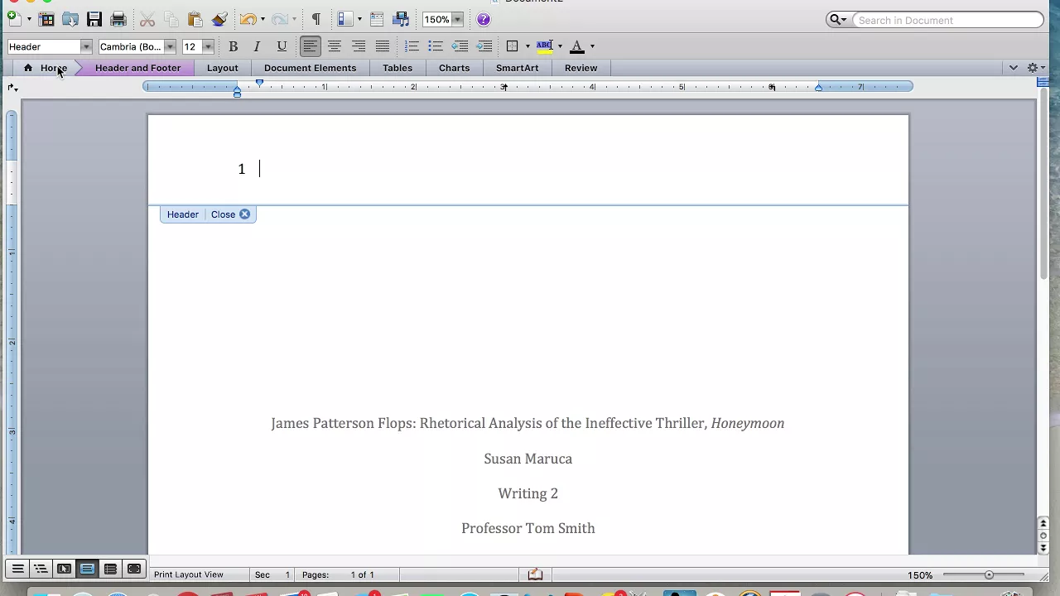Open the sidebar options dropdown arrow
1060x596 pixels.
pyautogui.click(x=359, y=19)
